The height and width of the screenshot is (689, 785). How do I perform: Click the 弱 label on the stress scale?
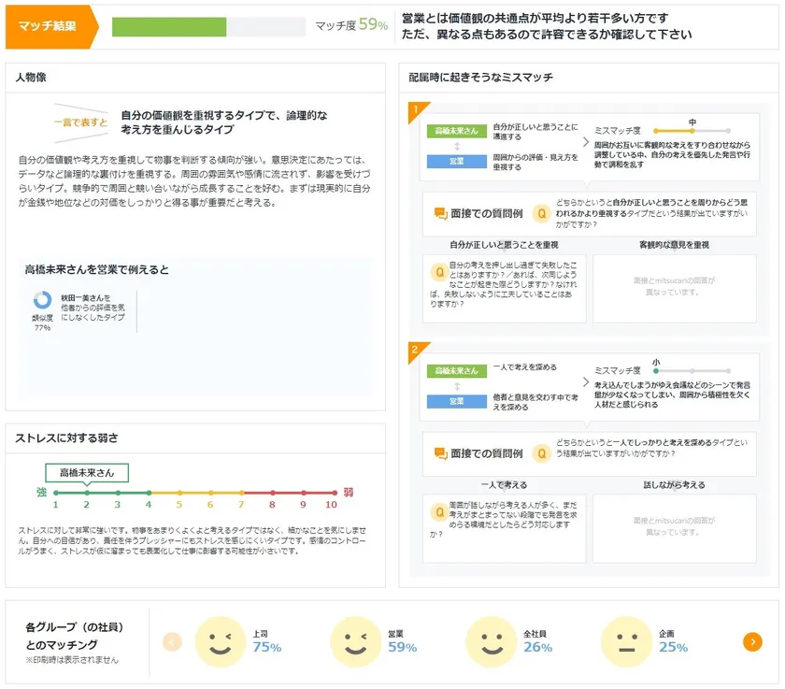point(349,493)
